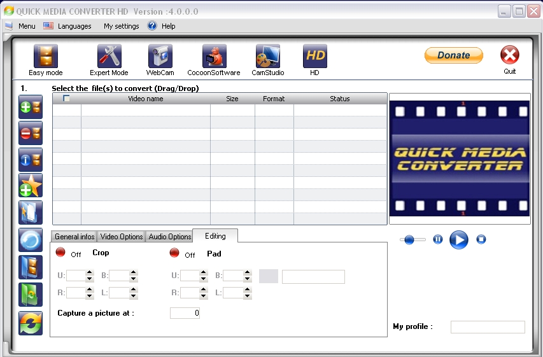This screenshot has height=357, width=543.
Task: Increase Crop L value with up arrow
Action: click(133, 290)
